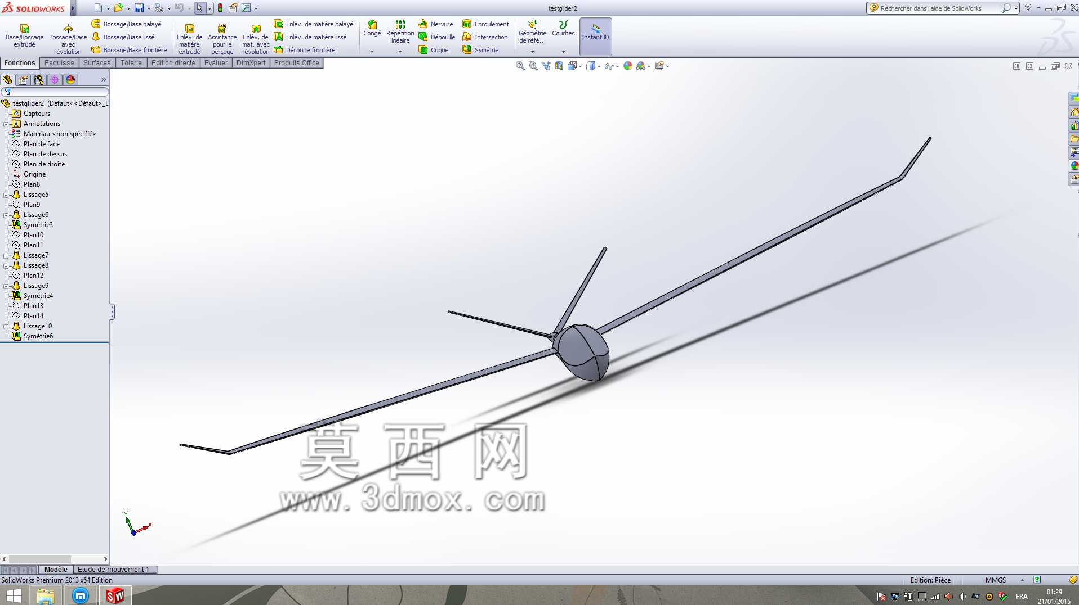
Task: Open the DimXpert tab
Action: (251, 63)
